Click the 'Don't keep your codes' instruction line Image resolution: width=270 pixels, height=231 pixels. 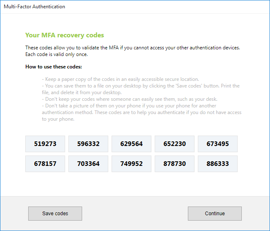pos(129,99)
